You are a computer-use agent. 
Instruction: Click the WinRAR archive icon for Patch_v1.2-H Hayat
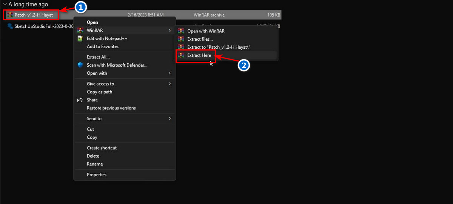coord(10,15)
